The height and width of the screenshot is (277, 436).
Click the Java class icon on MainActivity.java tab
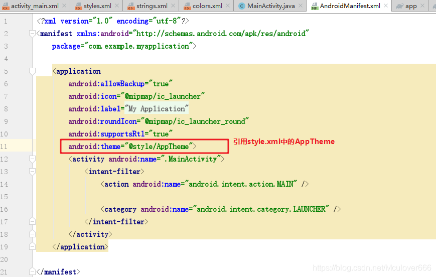click(242, 6)
